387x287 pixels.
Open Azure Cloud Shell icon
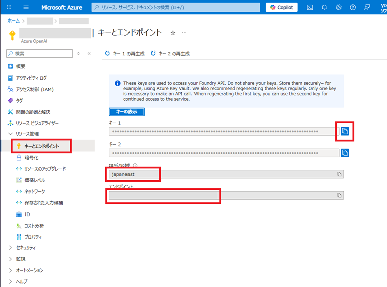[310, 7]
